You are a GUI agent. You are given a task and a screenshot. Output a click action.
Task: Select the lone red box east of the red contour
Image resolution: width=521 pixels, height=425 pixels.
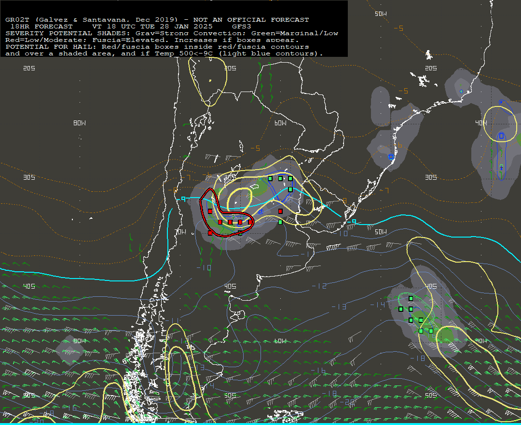280,212
